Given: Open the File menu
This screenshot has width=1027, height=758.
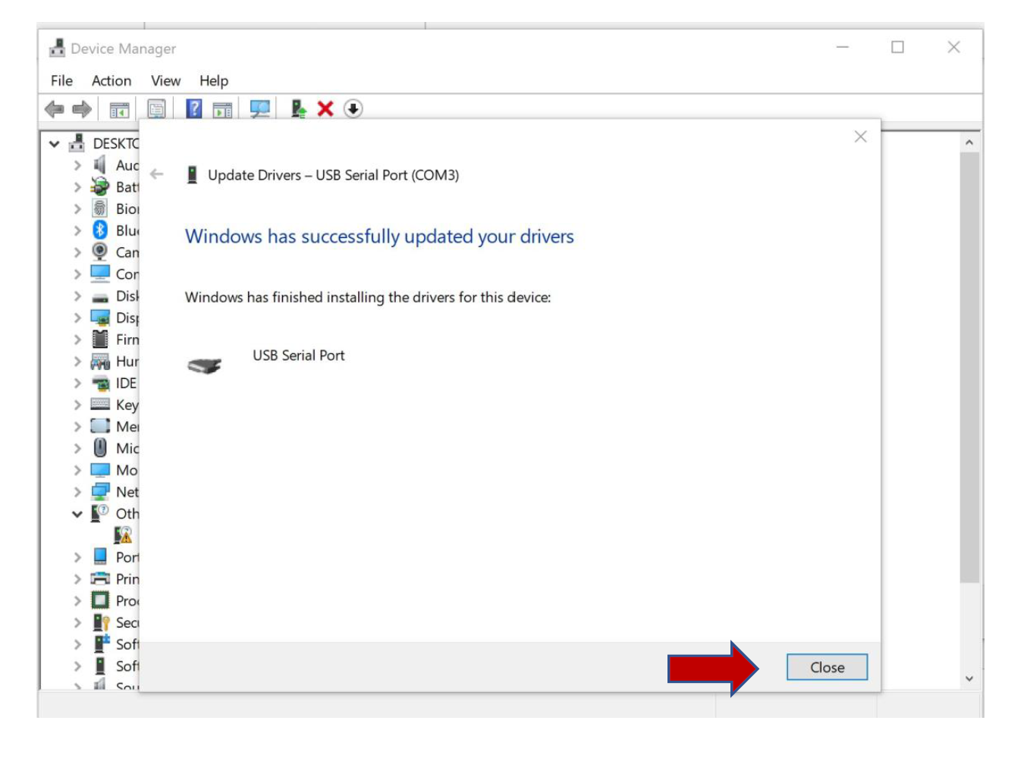Looking at the screenshot, I should [x=61, y=80].
